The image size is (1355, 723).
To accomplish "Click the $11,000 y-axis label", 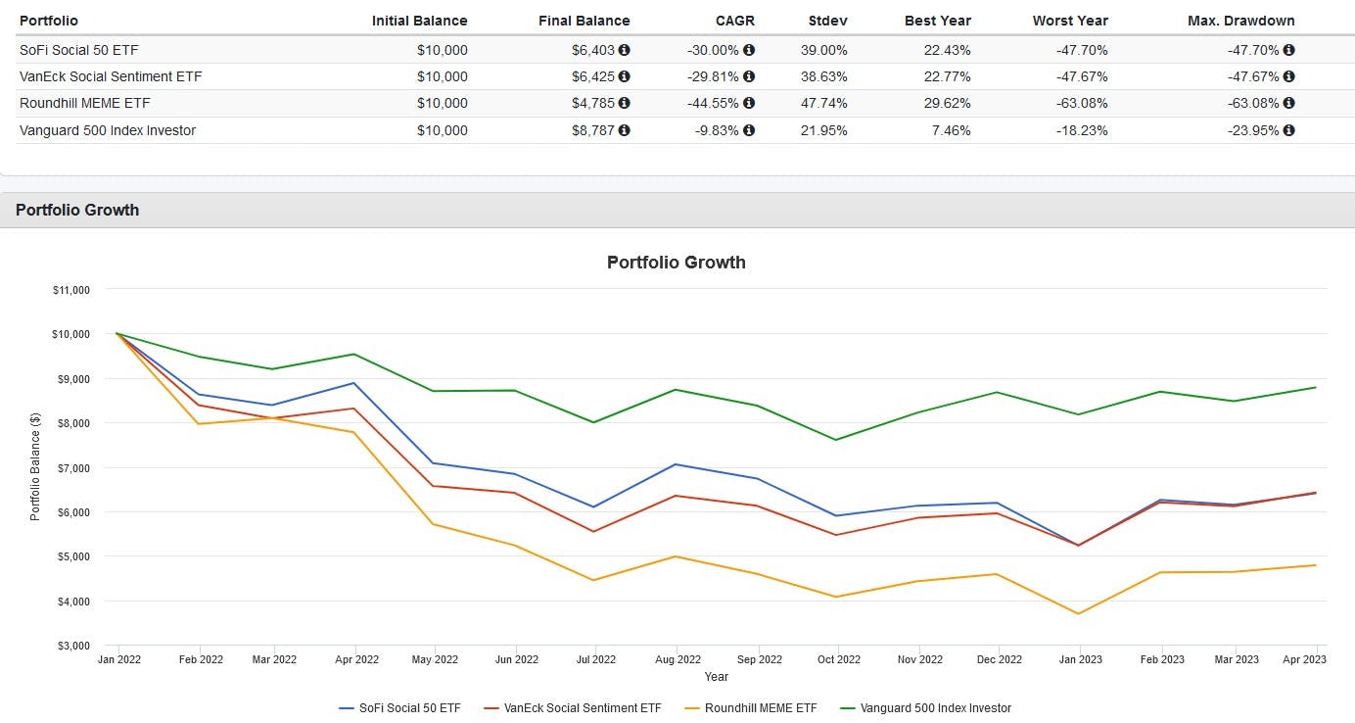I will [x=70, y=290].
